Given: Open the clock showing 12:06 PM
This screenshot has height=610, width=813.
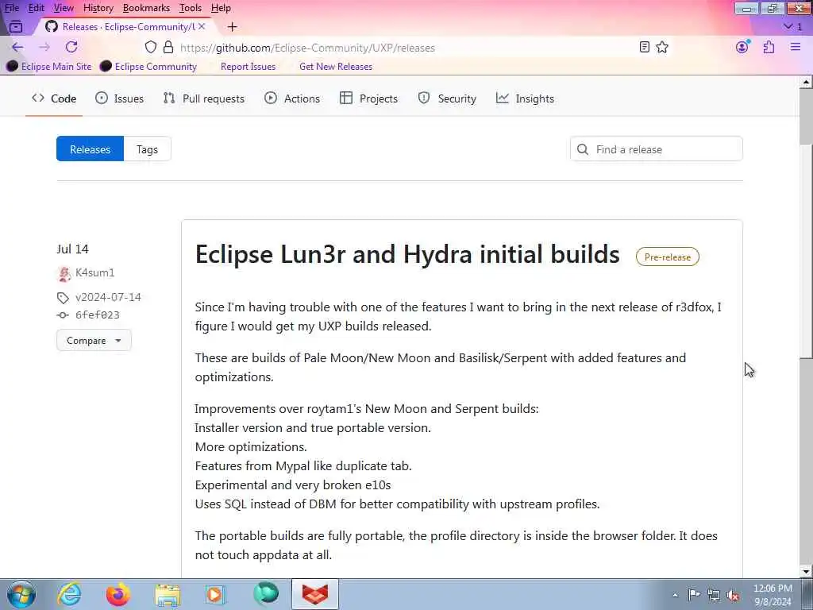Looking at the screenshot, I should [x=773, y=595].
